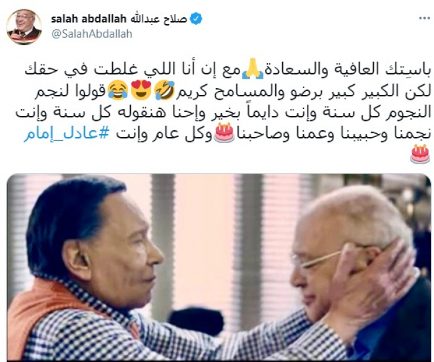Open the tweet's three-dot more options menu
Screen dimensions: 434x362
tap(424, 19)
